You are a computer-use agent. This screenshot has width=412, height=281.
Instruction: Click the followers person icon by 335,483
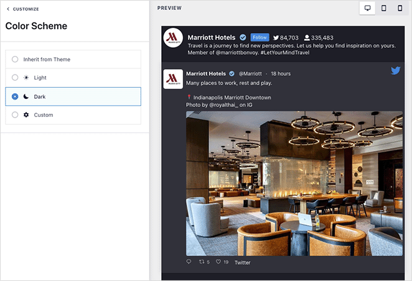pos(307,38)
